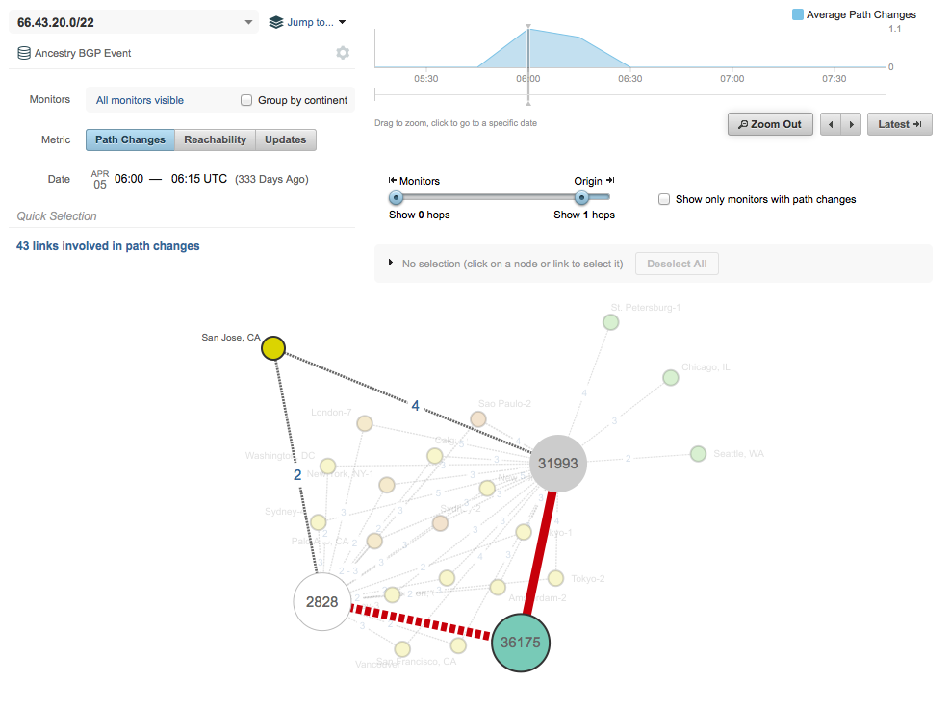Open 43 links involved in path changes
The height and width of the screenshot is (707, 950).
click(x=108, y=246)
